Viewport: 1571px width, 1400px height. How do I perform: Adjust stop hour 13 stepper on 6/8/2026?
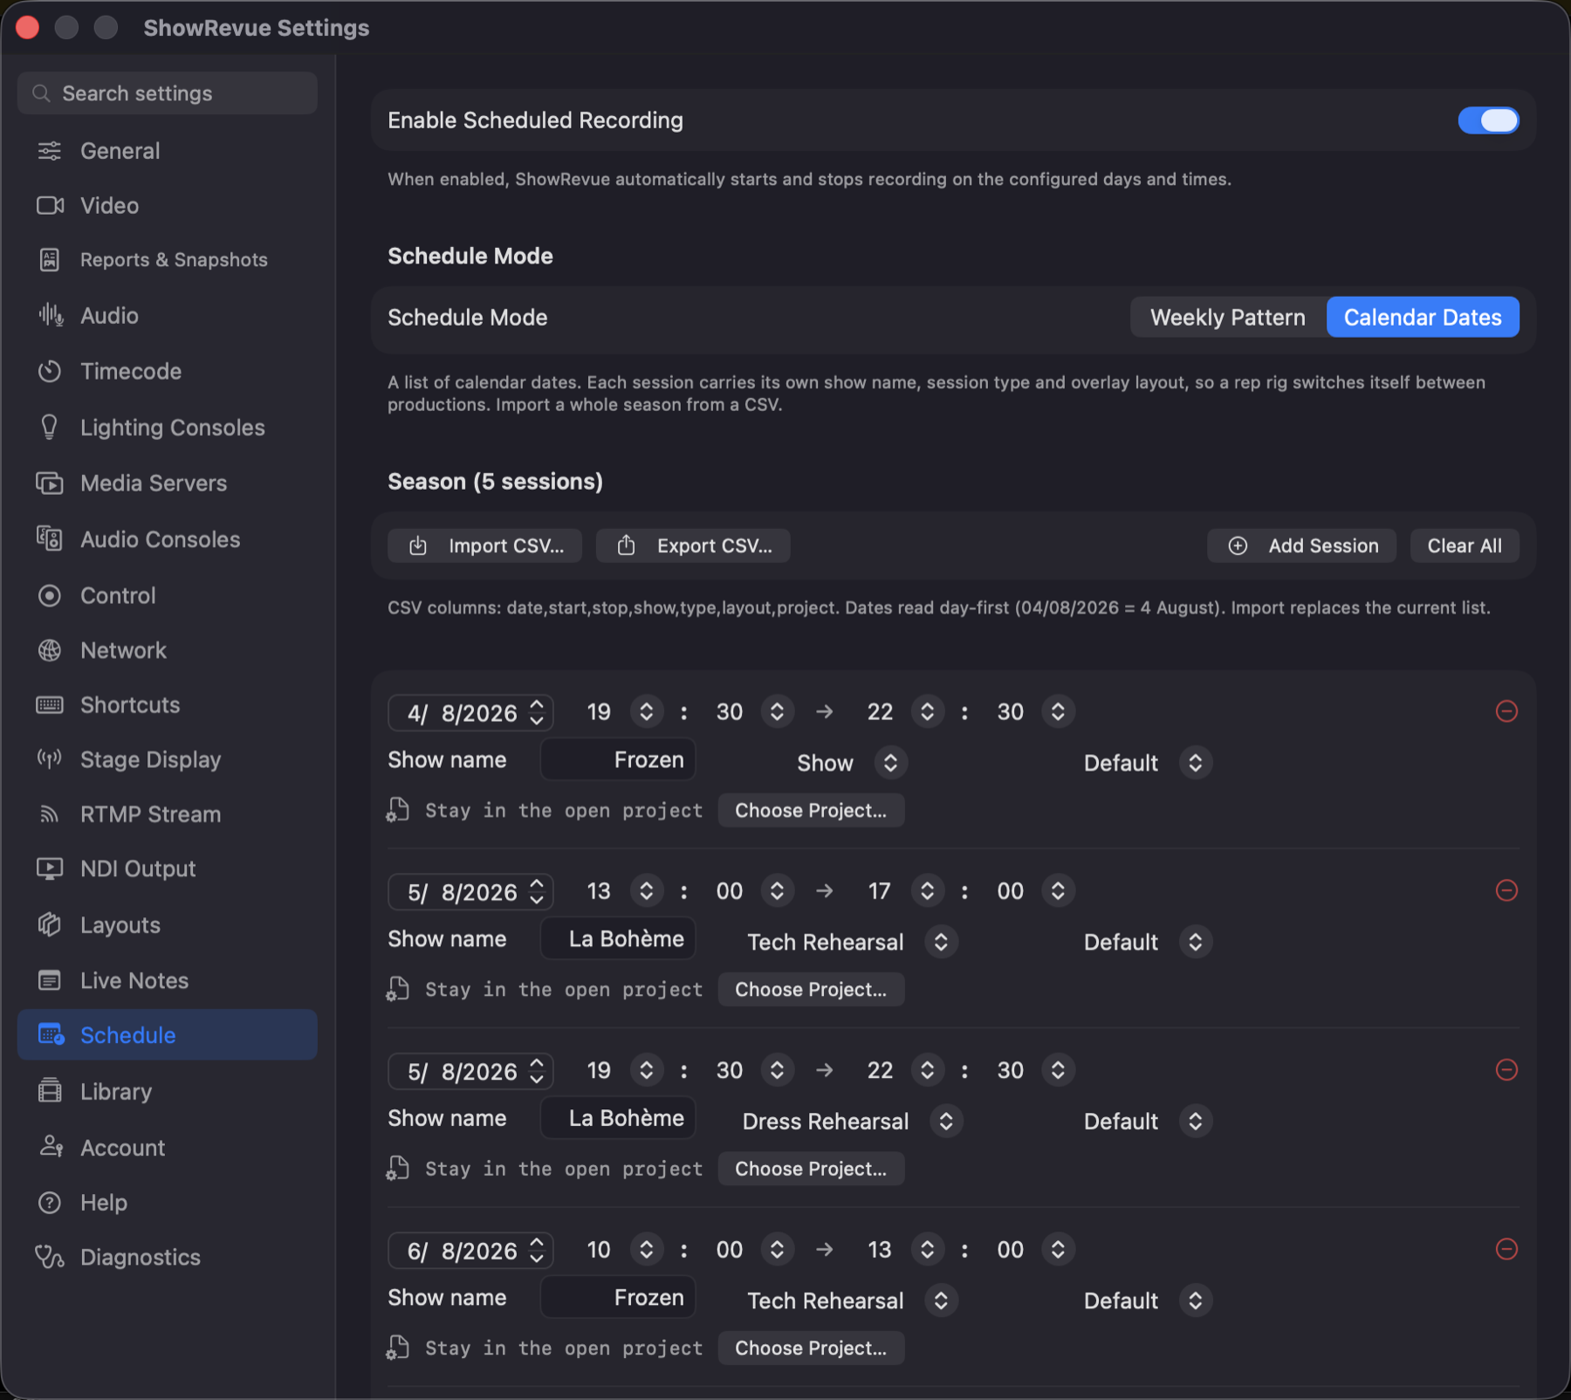point(927,1249)
